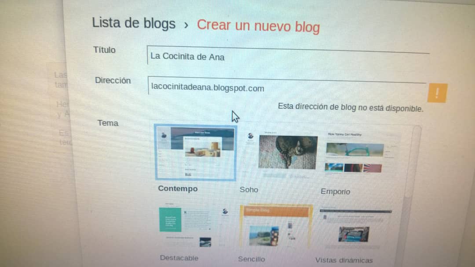The width and height of the screenshot is (475, 267).
Task: Click the 'Soho' theme name label
Action: click(x=248, y=190)
